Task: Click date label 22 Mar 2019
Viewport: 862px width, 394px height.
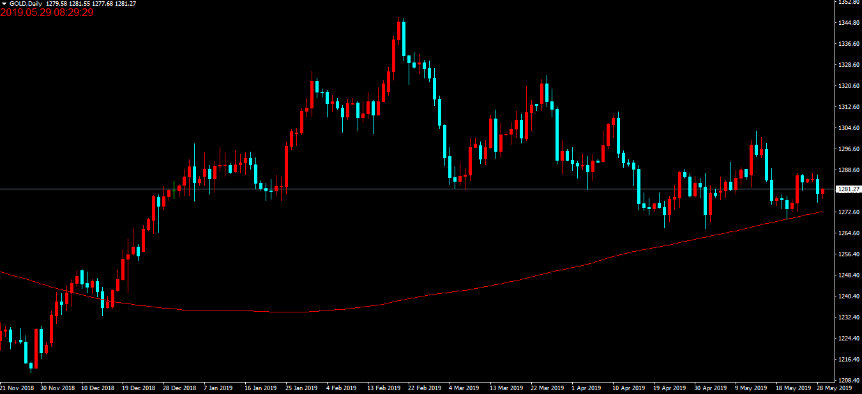Action: coord(547,388)
